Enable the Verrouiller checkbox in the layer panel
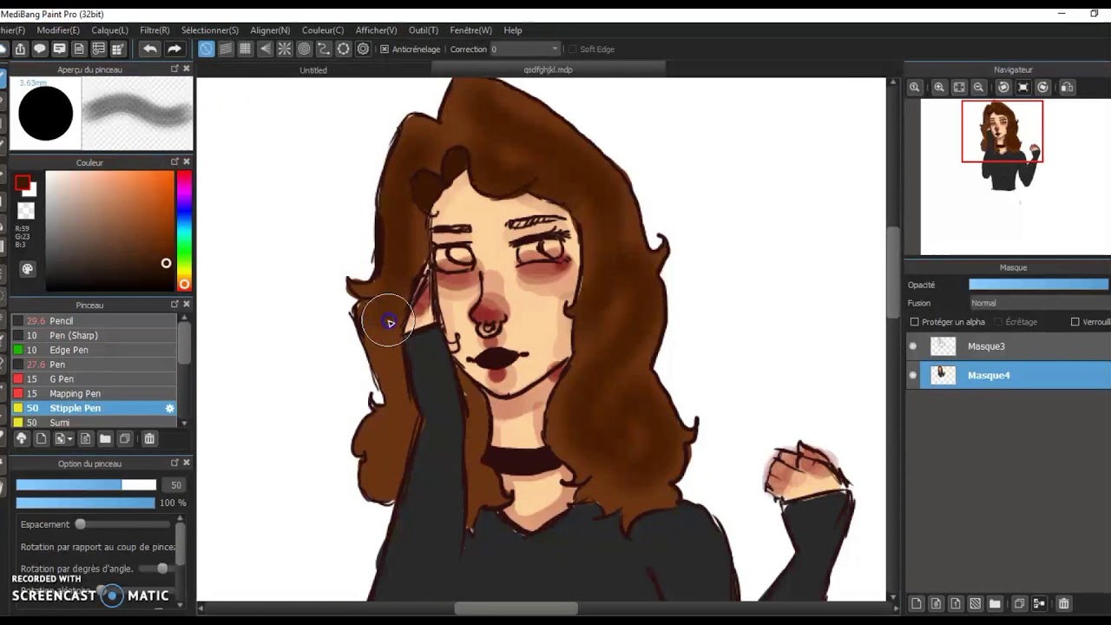This screenshot has width=1111, height=625. 1075,322
